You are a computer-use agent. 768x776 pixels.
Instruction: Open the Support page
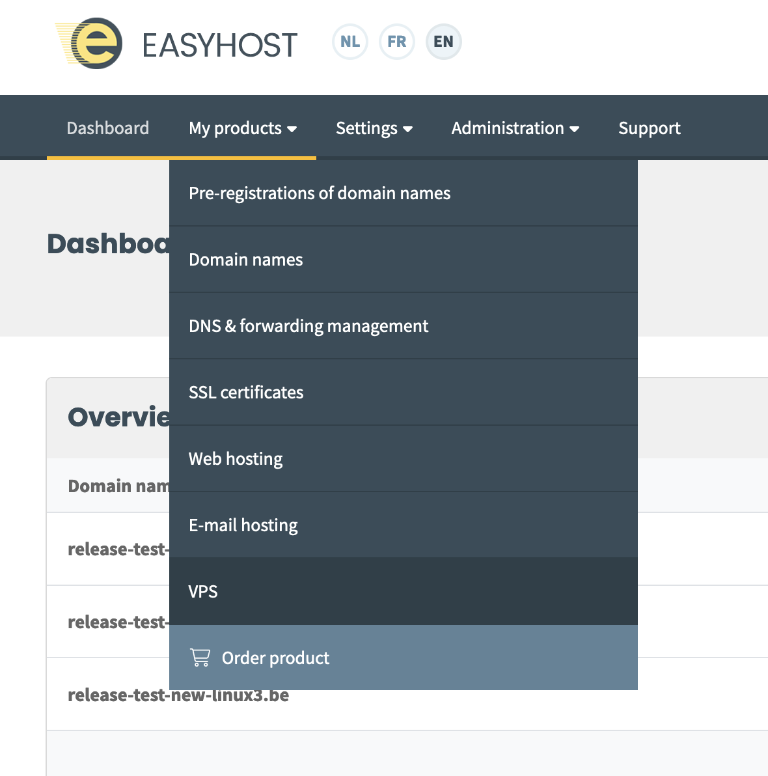tap(649, 128)
